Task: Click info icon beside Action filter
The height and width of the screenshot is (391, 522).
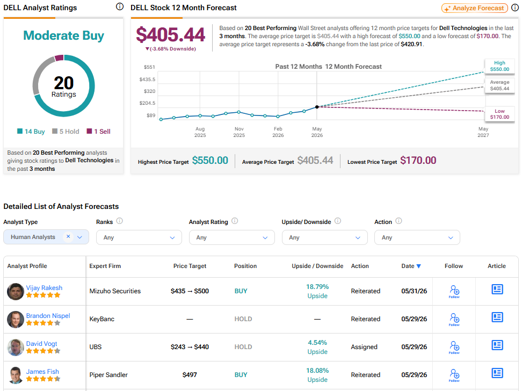Action: click(398, 221)
